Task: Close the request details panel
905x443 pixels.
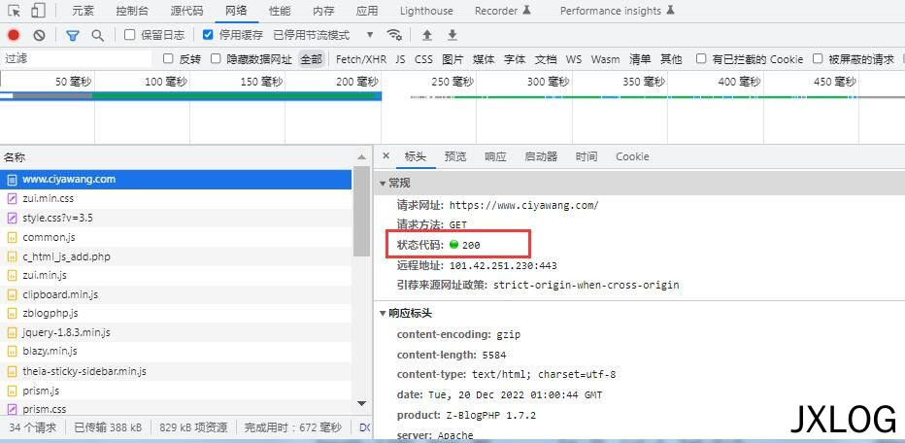Action: coord(386,156)
